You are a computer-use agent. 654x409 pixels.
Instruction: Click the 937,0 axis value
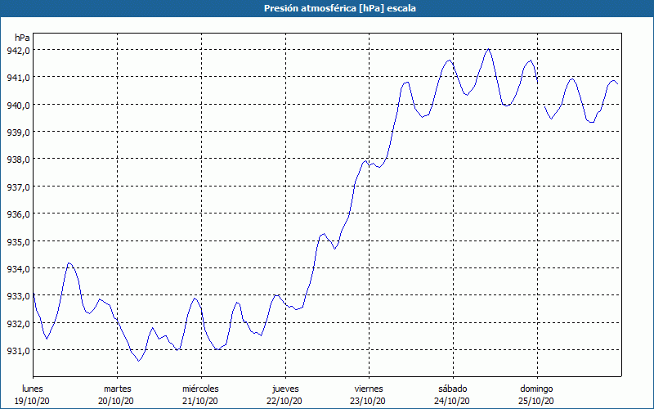coord(18,187)
